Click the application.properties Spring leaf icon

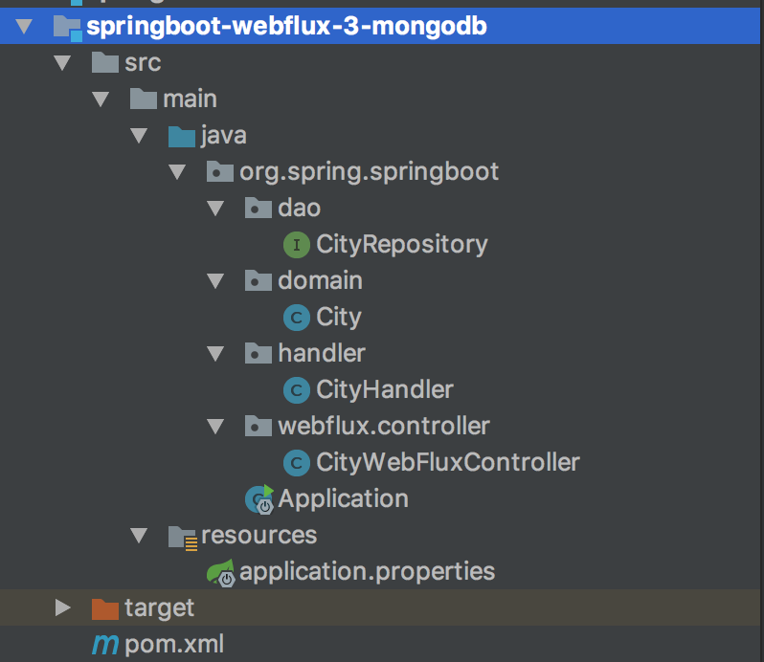click(221, 572)
